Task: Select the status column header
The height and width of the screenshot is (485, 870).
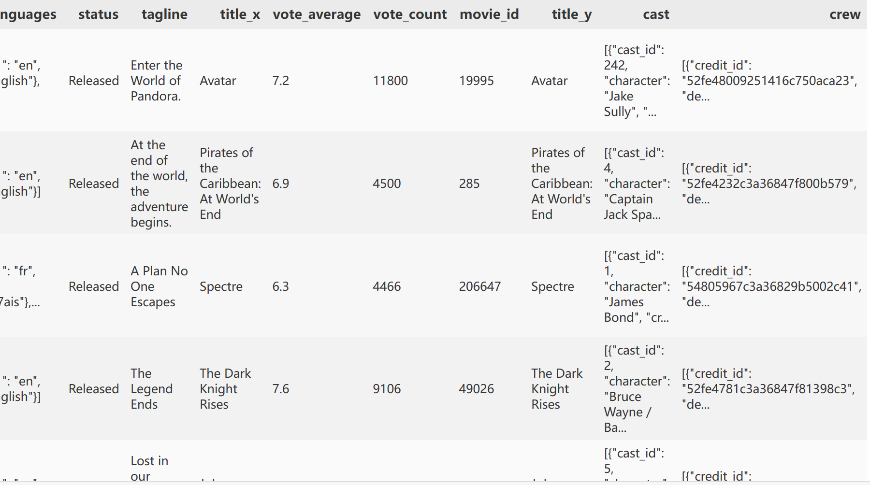Action: (98, 14)
